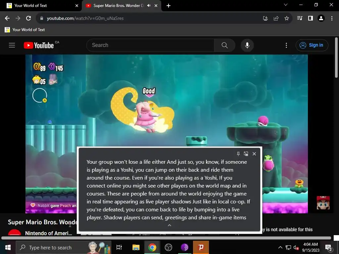View site information via lock icon
This screenshot has height=254, width=339.
pos(42,18)
